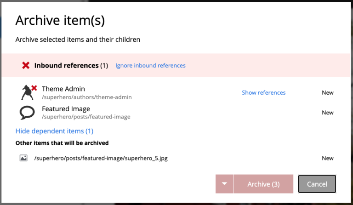Click the Archive (3) button
This screenshot has height=205, width=353.
click(x=263, y=184)
